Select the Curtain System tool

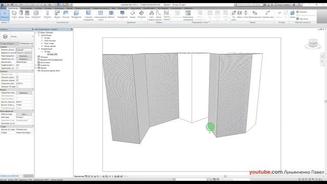click(x=88, y=15)
